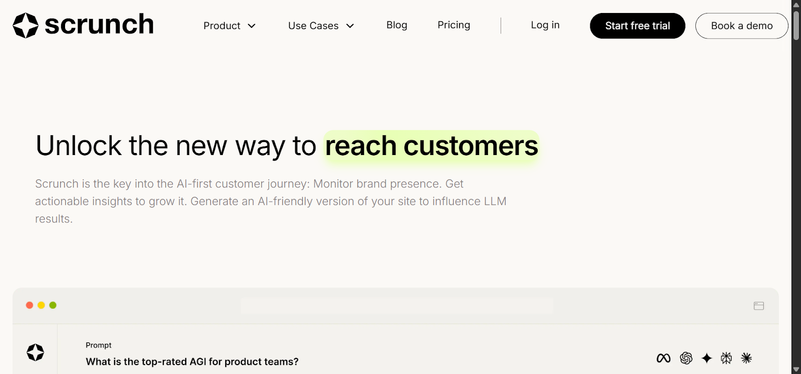Click the green traffic-light dot in the mockup
Viewport: 801px width, 374px height.
pyautogui.click(x=52, y=304)
